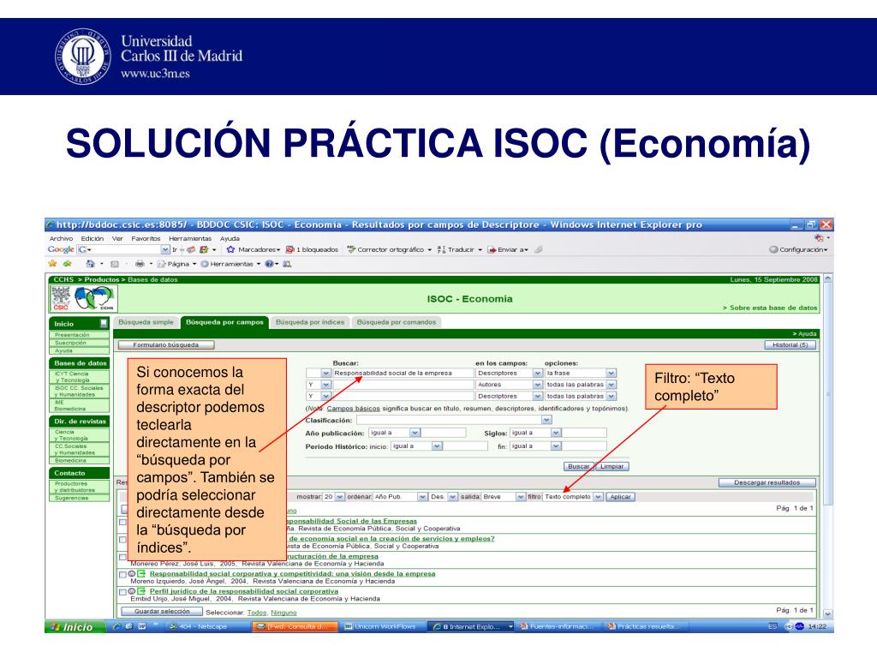Click the Buscar field containing Responsabilidad social de la empresa

(403, 374)
